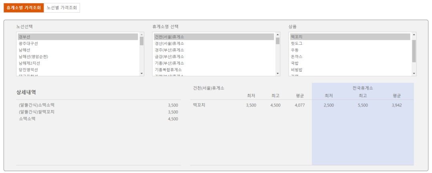Select 경산(서울)휴게소 rest area

214,44
